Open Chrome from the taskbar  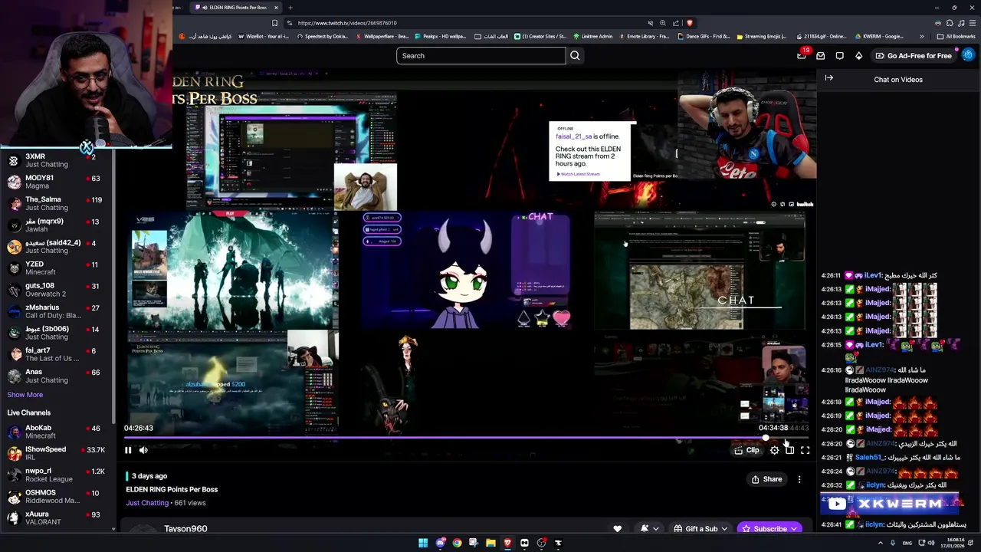point(457,543)
